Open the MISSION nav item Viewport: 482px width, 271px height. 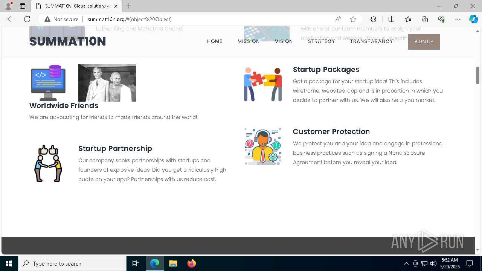click(x=249, y=41)
